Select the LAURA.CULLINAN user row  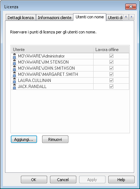point(70,80)
